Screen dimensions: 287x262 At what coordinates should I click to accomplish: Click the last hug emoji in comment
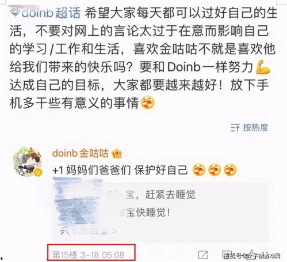230,170
